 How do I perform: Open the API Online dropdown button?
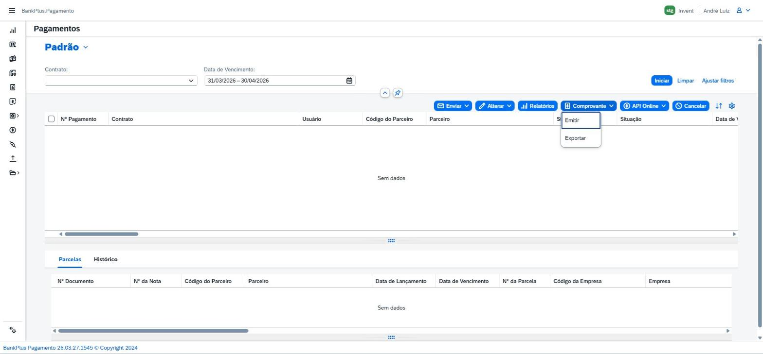(645, 106)
